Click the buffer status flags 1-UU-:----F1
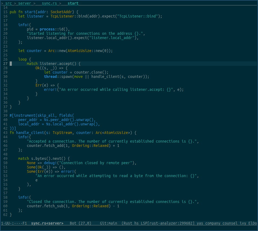The height and width of the screenshot is (231, 258). [x=14, y=223]
